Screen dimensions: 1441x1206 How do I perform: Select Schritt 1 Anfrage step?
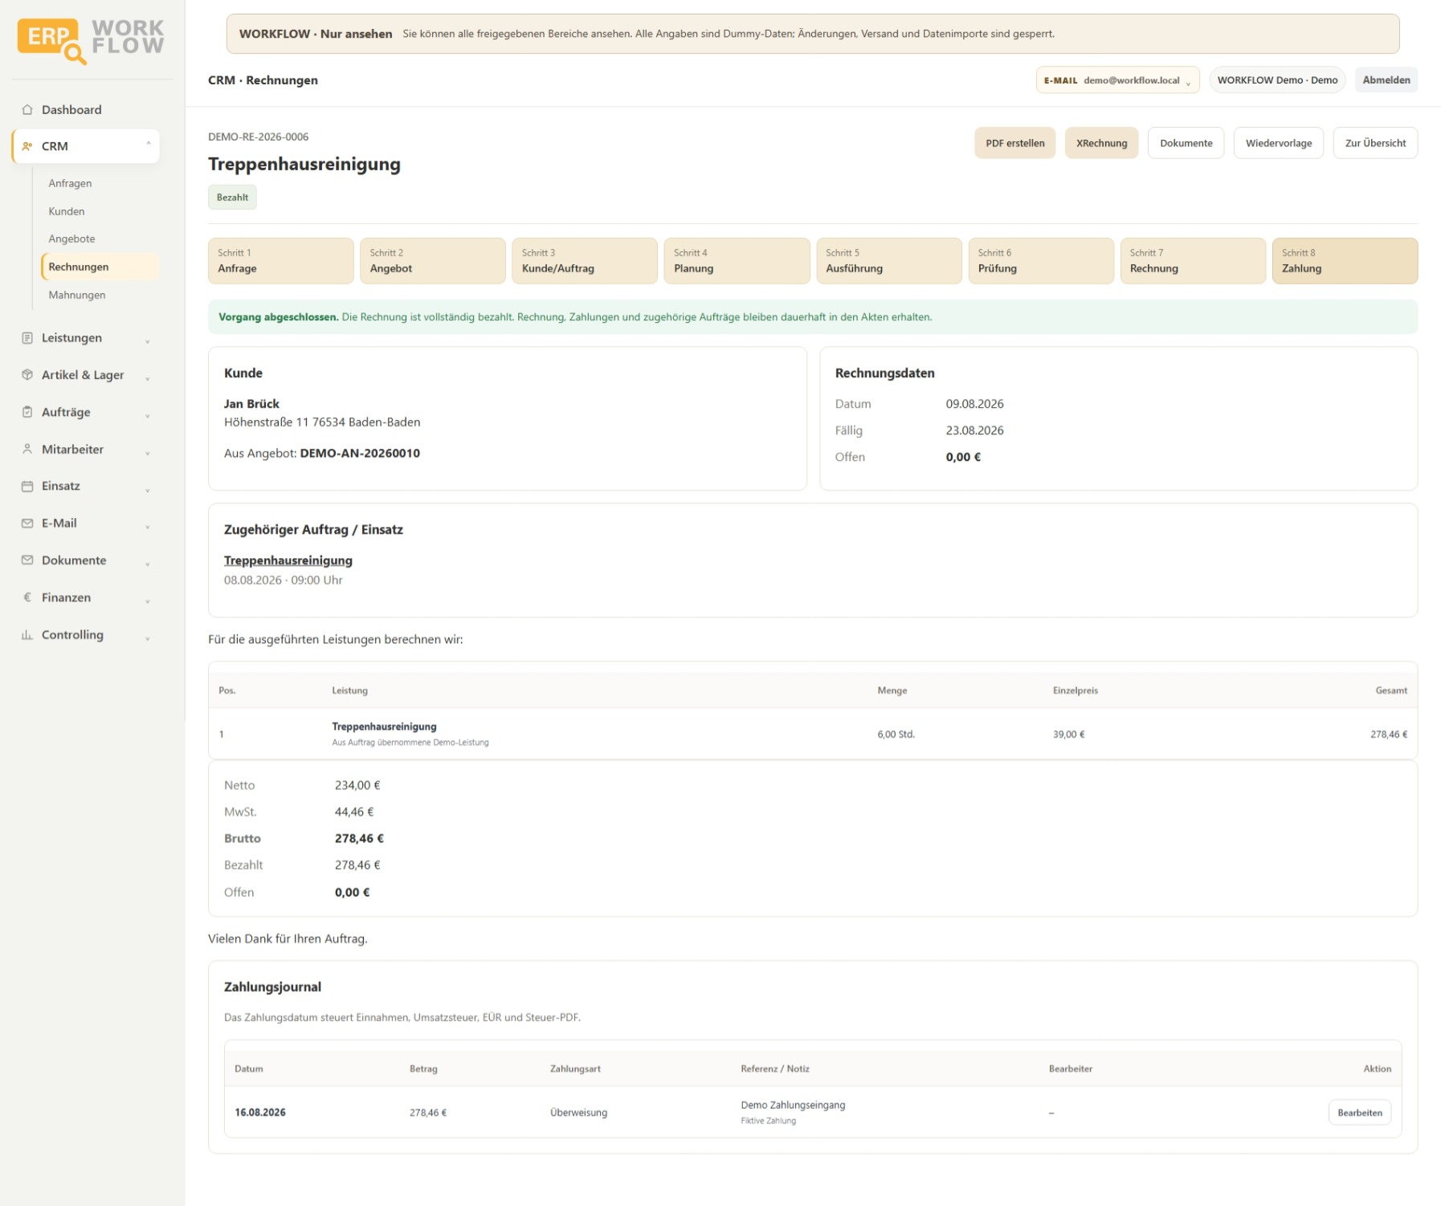(x=280, y=261)
